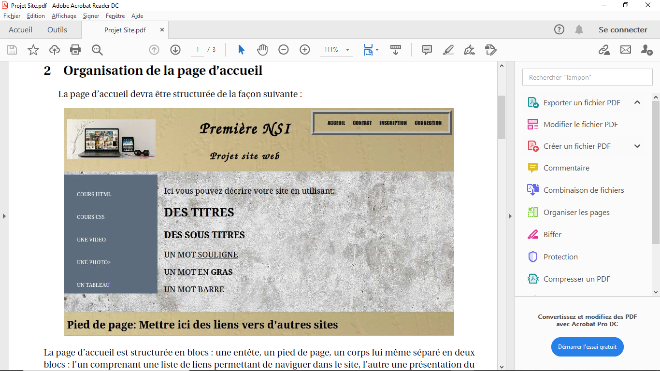Click the Print file icon

click(75, 50)
